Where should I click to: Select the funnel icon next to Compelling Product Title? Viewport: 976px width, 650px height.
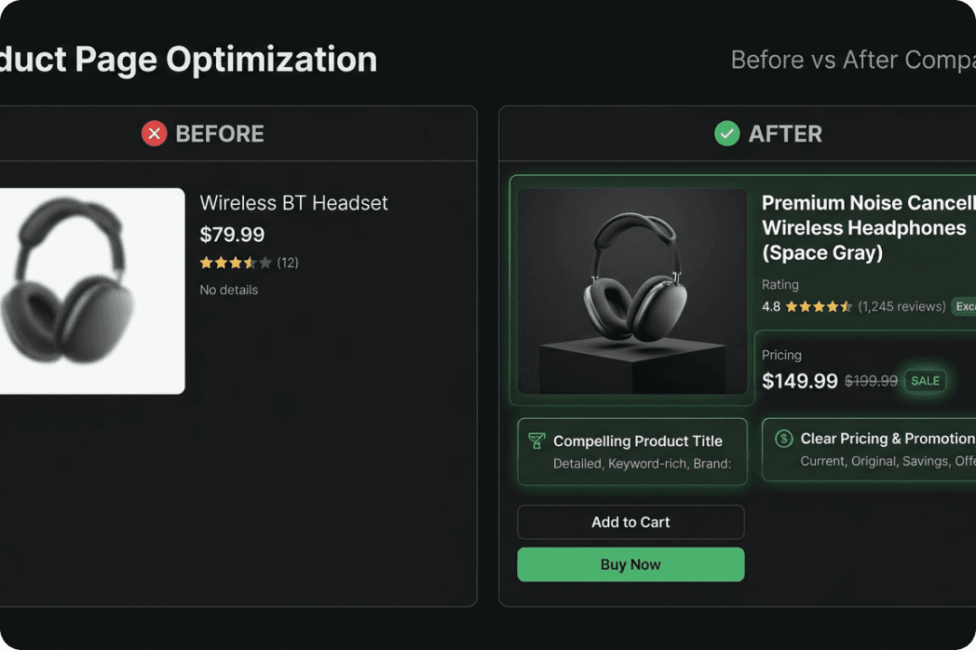click(x=536, y=441)
